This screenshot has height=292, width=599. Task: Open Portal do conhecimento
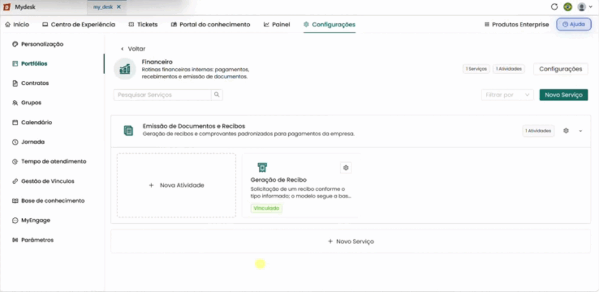(210, 25)
